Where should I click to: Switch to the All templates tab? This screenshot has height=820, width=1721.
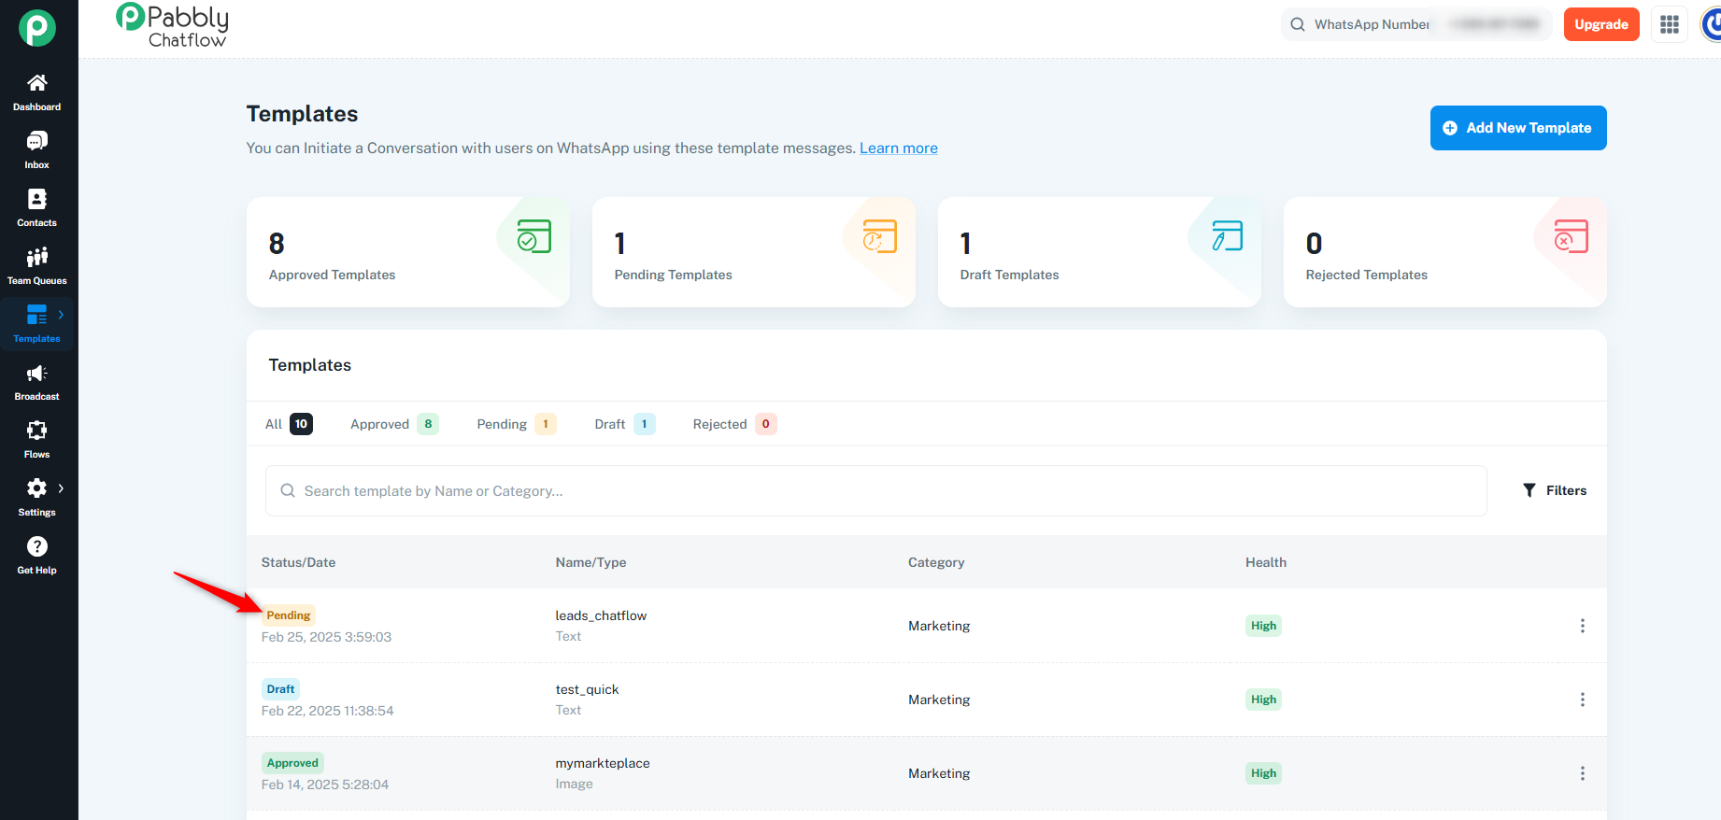click(289, 424)
